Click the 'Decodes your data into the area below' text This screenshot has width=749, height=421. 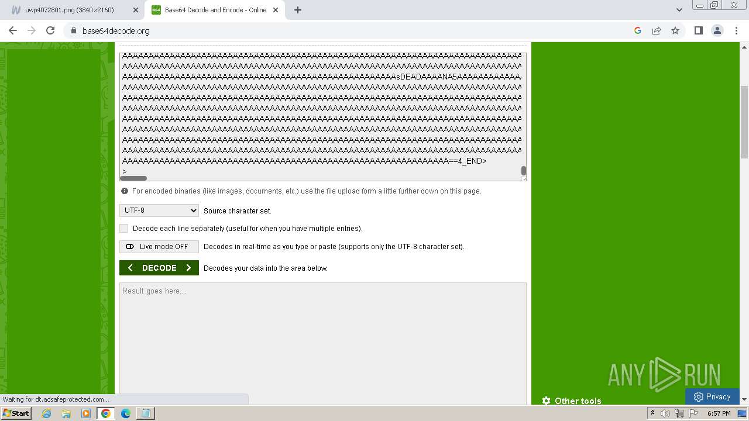point(266,268)
